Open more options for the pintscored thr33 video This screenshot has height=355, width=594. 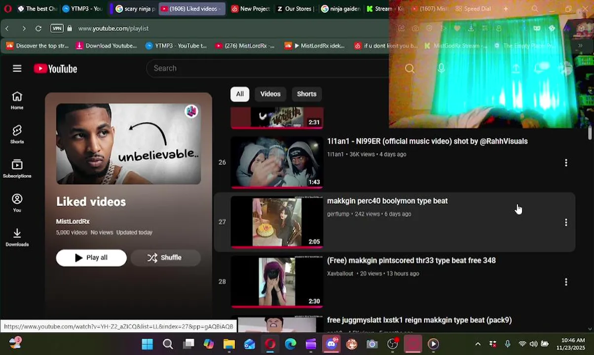(x=566, y=282)
